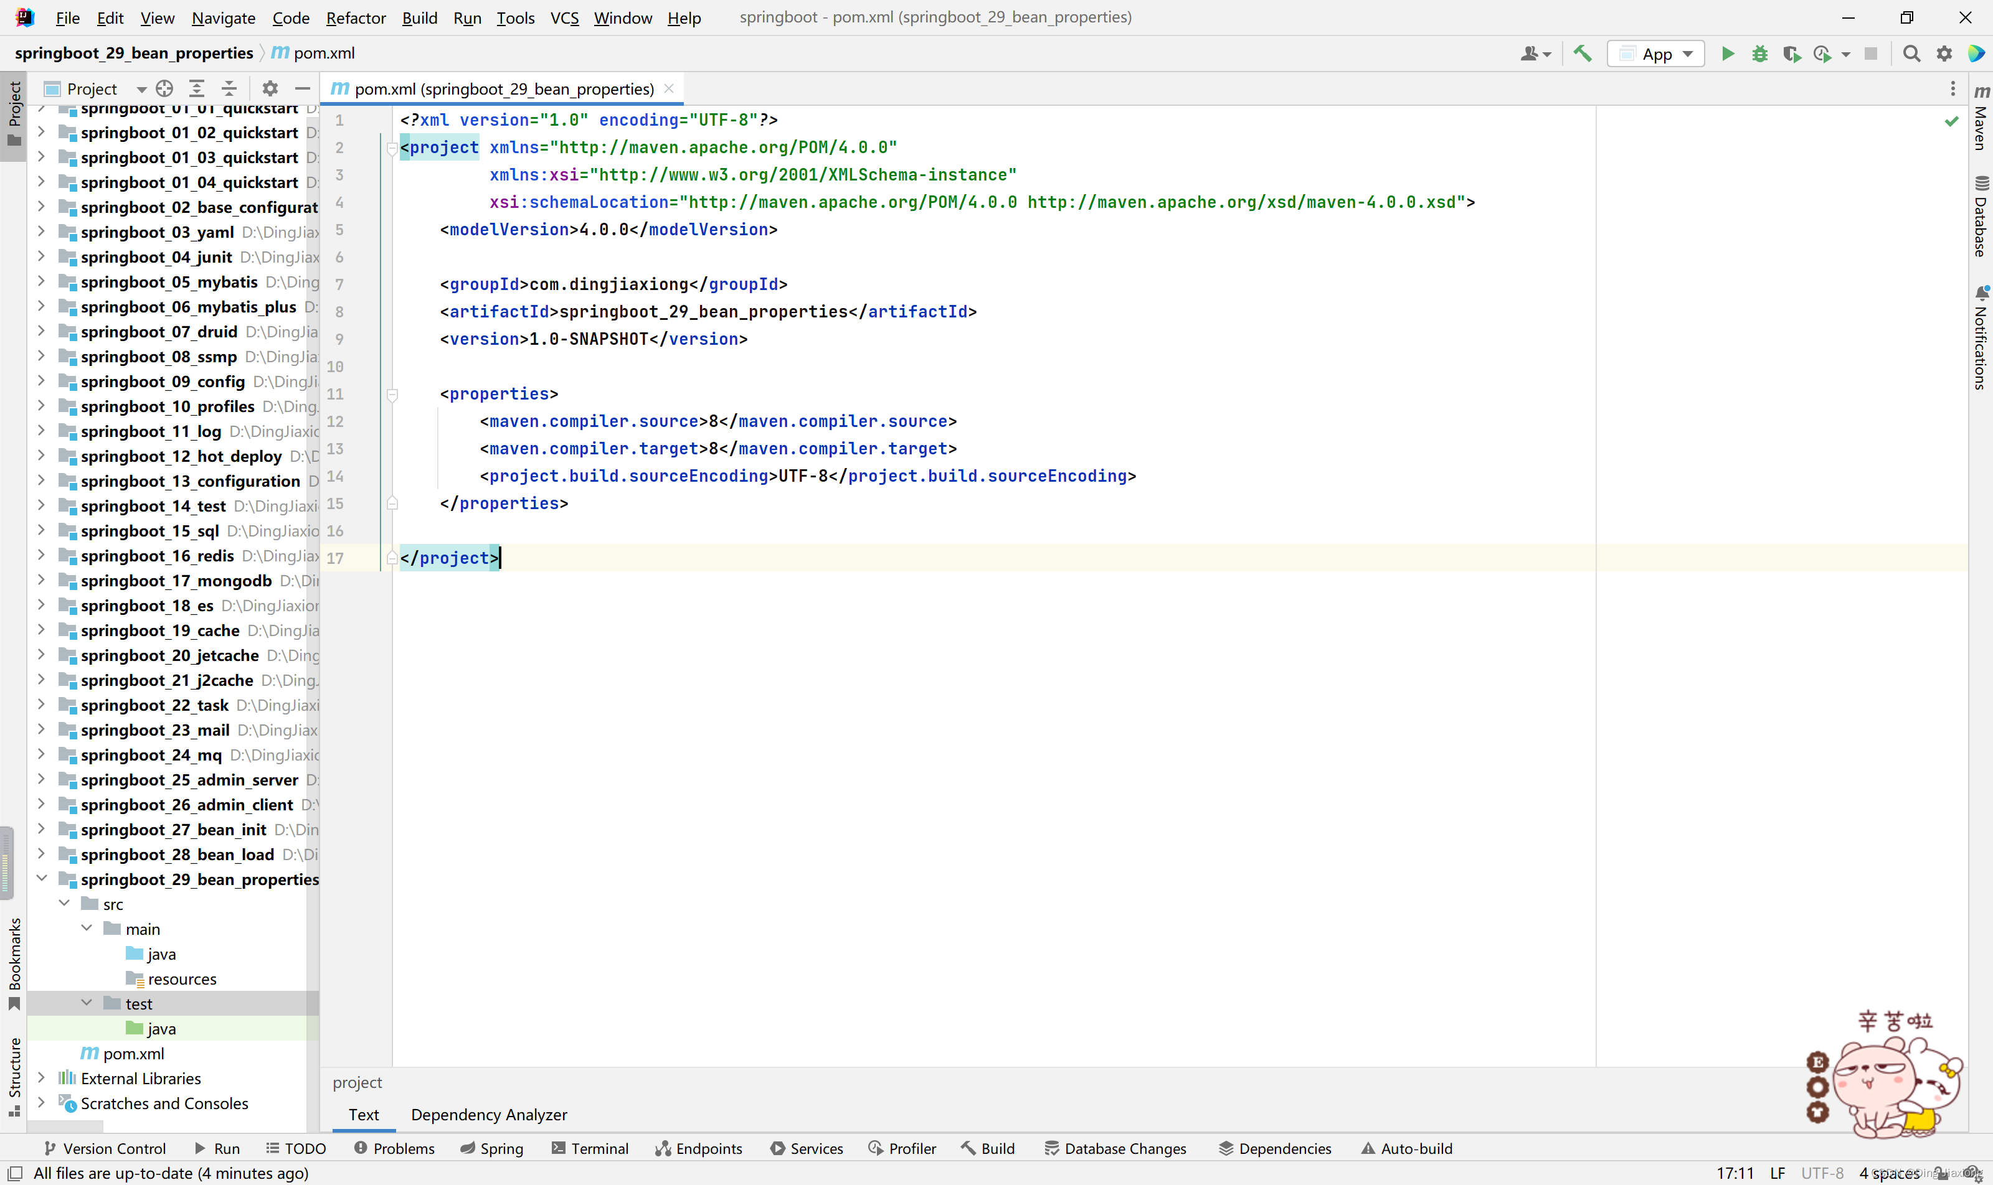
Task: Open the Maven tool window
Action: click(x=1980, y=118)
